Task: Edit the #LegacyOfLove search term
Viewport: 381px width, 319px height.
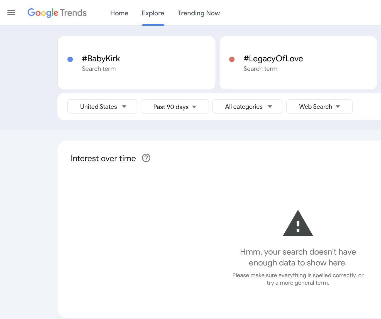Action: click(x=273, y=59)
